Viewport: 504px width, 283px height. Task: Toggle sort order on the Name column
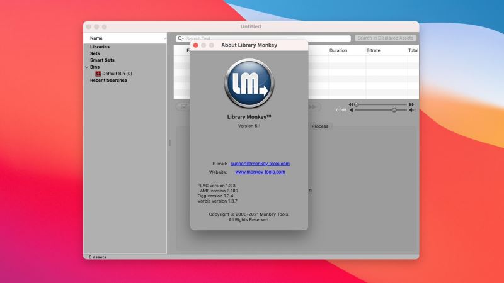pos(165,38)
